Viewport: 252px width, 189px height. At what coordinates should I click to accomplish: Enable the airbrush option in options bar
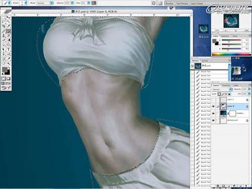(94, 3)
